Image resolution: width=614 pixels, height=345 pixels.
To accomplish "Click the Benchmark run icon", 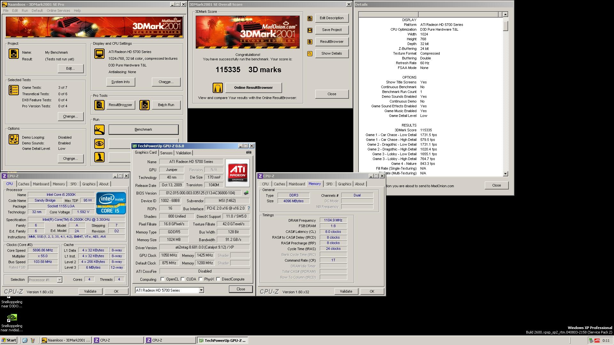I will point(99,130).
